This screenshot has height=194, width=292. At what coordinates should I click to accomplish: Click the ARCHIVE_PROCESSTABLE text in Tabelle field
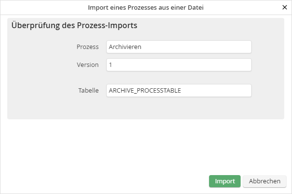point(145,91)
